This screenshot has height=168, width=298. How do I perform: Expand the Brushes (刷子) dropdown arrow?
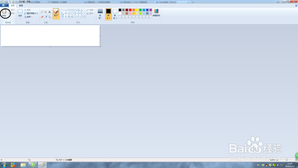click(x=56, y=18)
